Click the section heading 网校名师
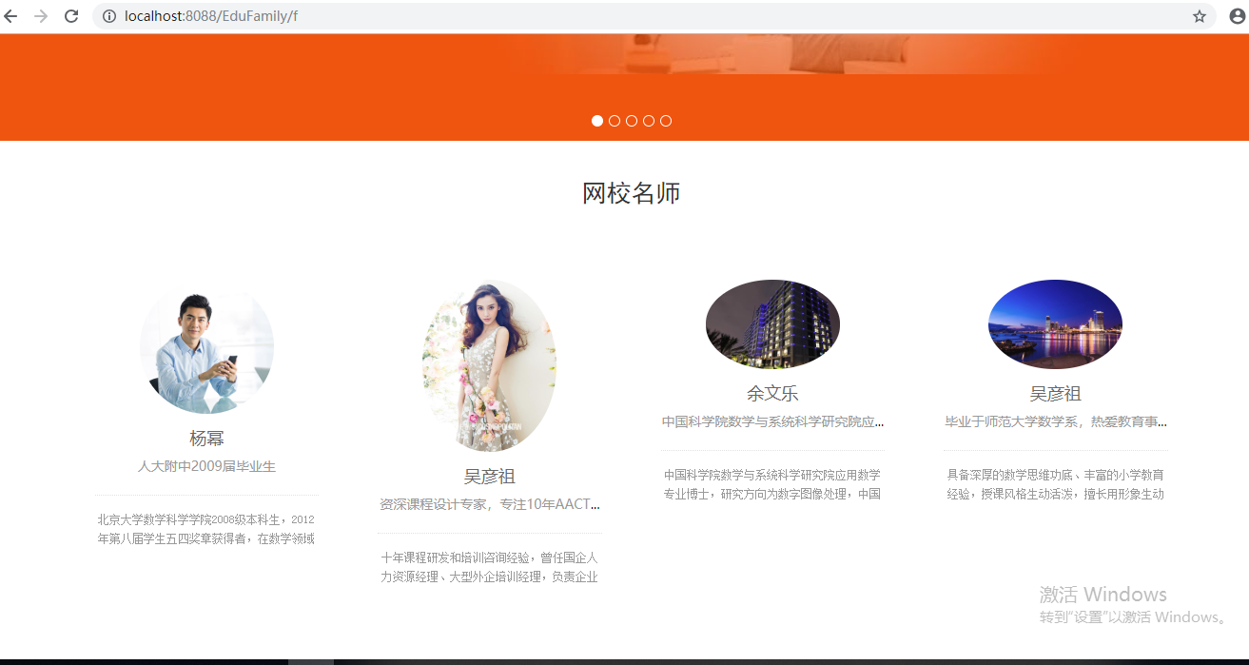 632,193
